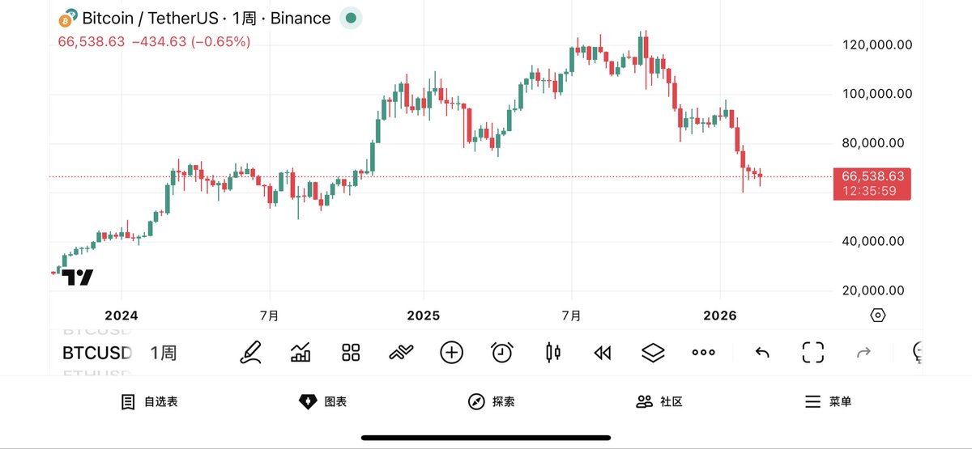Tap the circled plus compare icon
Image resolution: width=972 pixels, height=449 pixels.
[x=451, y=352]
